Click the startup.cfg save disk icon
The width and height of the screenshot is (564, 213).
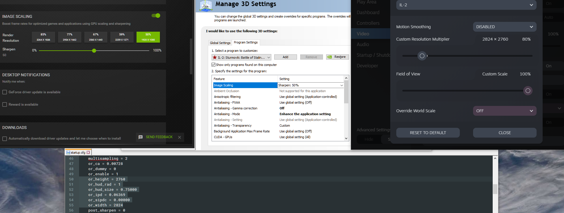point(68,153)
